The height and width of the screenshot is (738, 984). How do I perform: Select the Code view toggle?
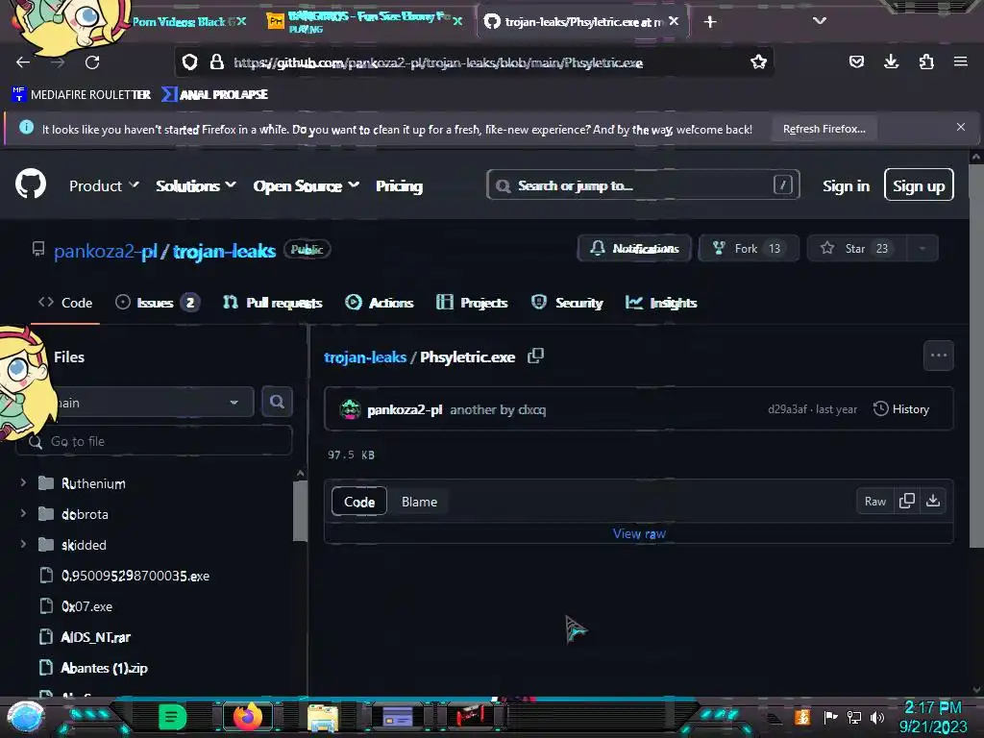(x=359, y=502)
